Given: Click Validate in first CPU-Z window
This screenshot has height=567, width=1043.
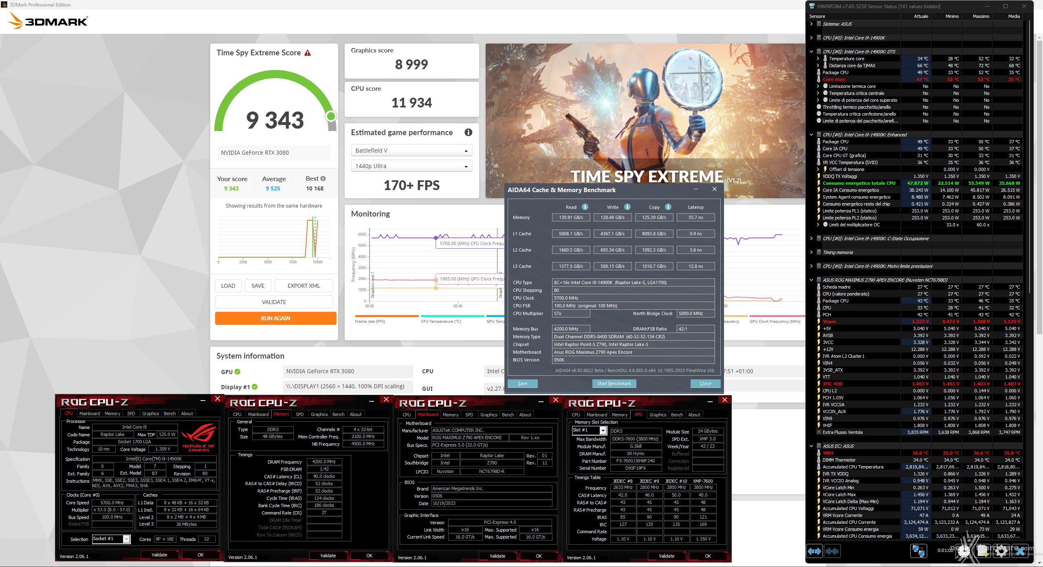Looking at the screenshot, I should click(x=160, y=555).
